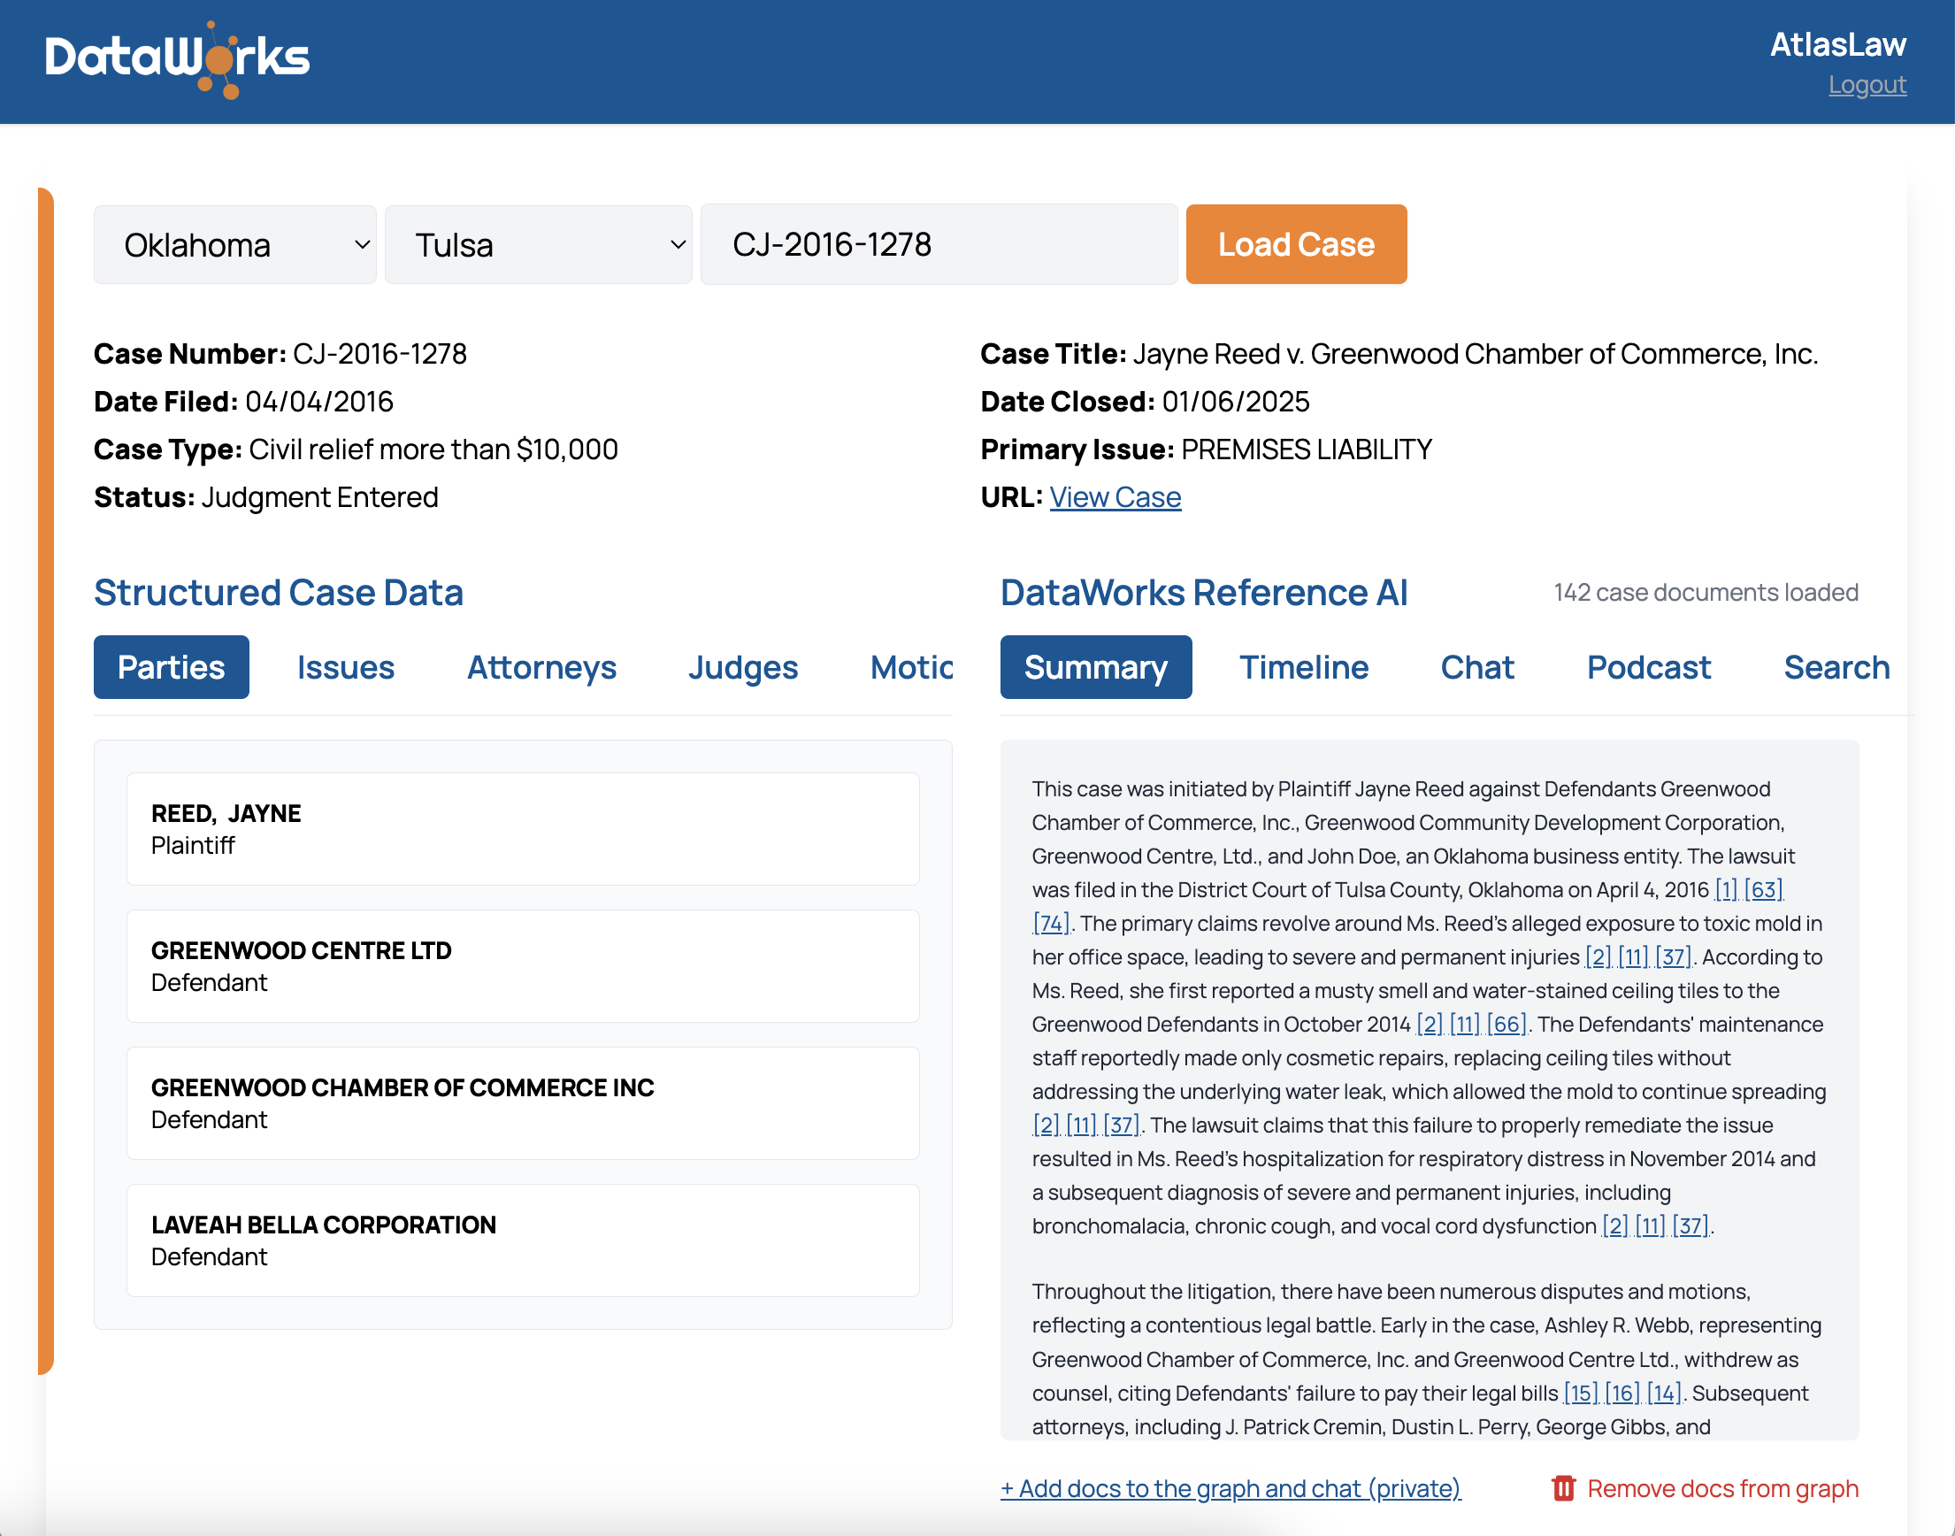Select the REED, JAYNE plaintiff card

click(x=523, y=828)
